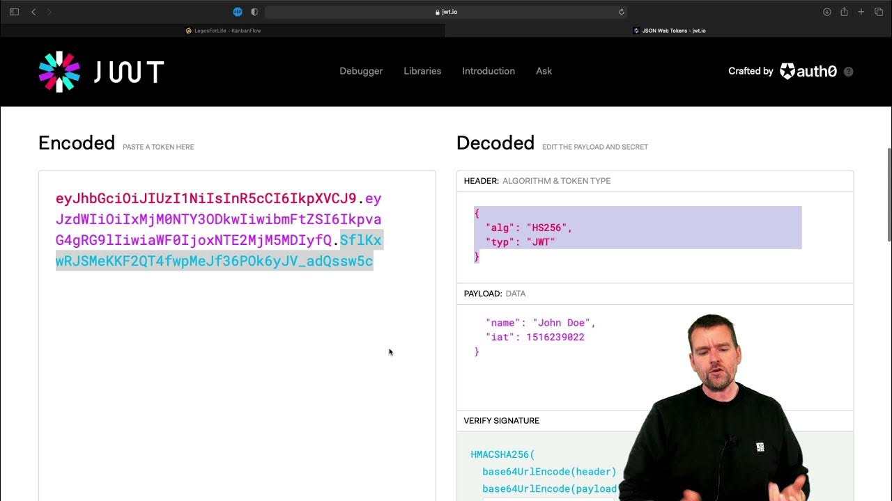
Task: Open the Safari share menu
Action: 844,12
